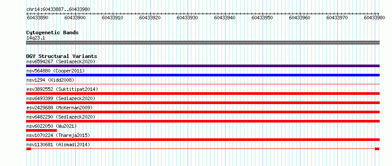This screenshot has width=392, height=166.
Task: Open the Cytogenetic Bands track title
Action: [52, 32]
